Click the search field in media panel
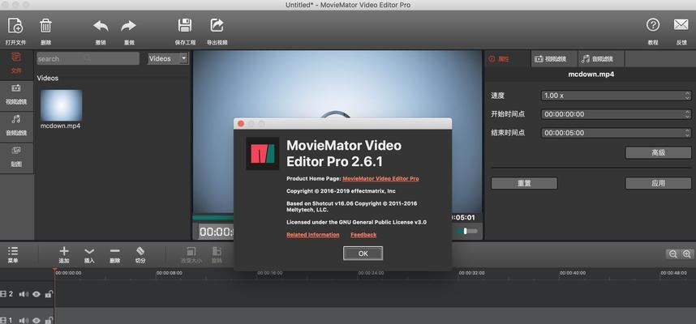 (x=88, y=58)
